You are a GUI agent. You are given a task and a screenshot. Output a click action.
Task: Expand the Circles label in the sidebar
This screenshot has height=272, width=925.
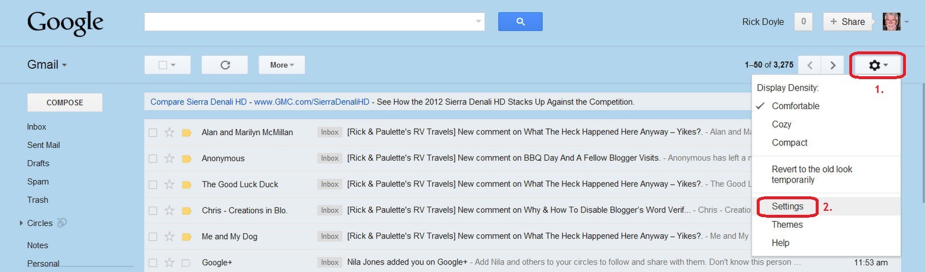(x=21, y=223)
